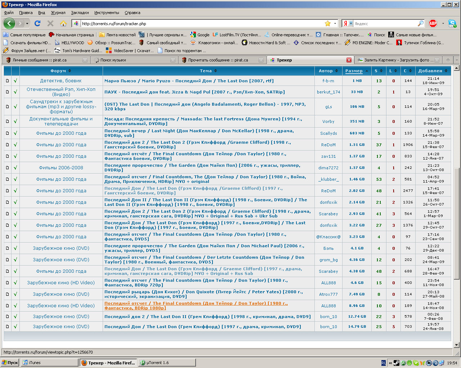Sort the table by the L leechers column

(393, 71)
